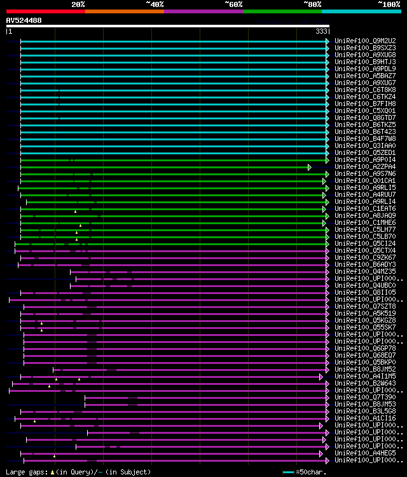Viewport: 407px width, 477px height.
Task: Open hit UniRef100_Q9M2U2
Action: click(365, 41)
